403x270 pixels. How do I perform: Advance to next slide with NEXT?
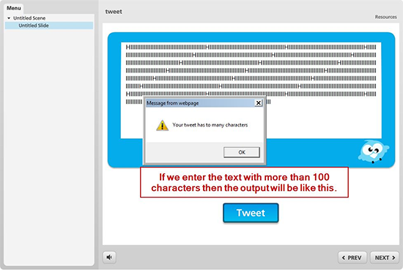[x=385, y=258]
